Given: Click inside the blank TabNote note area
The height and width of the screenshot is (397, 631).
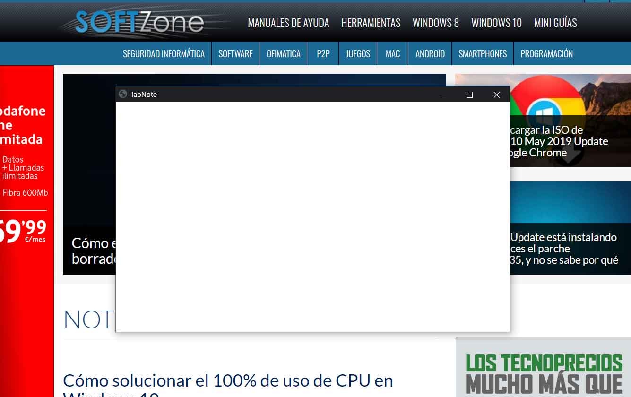Looking at the screenshot, I should pyautogui.click(x=313, y=217).
